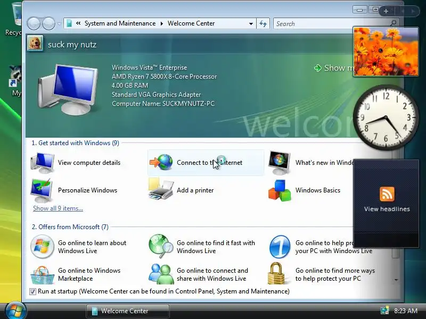This screenshot has height=319, width=426.
Task: Click the scrollbar down arrow
Action: tap(396, 280)
